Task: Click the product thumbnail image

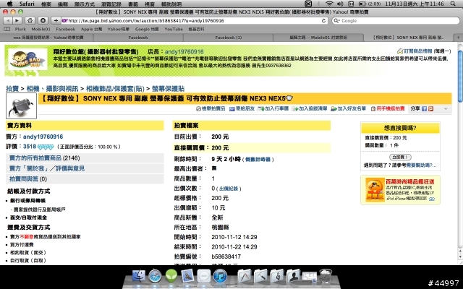Action: (21, 105)
